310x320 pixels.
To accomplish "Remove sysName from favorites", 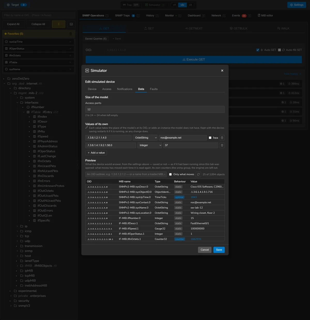I will pyautogui.click(x=70, y=69).
